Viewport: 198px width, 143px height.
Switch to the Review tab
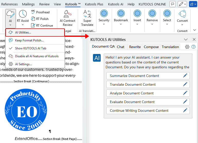coord(44,4)
